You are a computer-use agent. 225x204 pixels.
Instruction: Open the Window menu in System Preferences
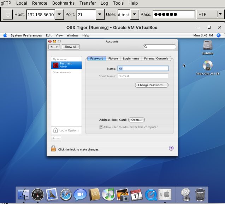tap(72, 35)
